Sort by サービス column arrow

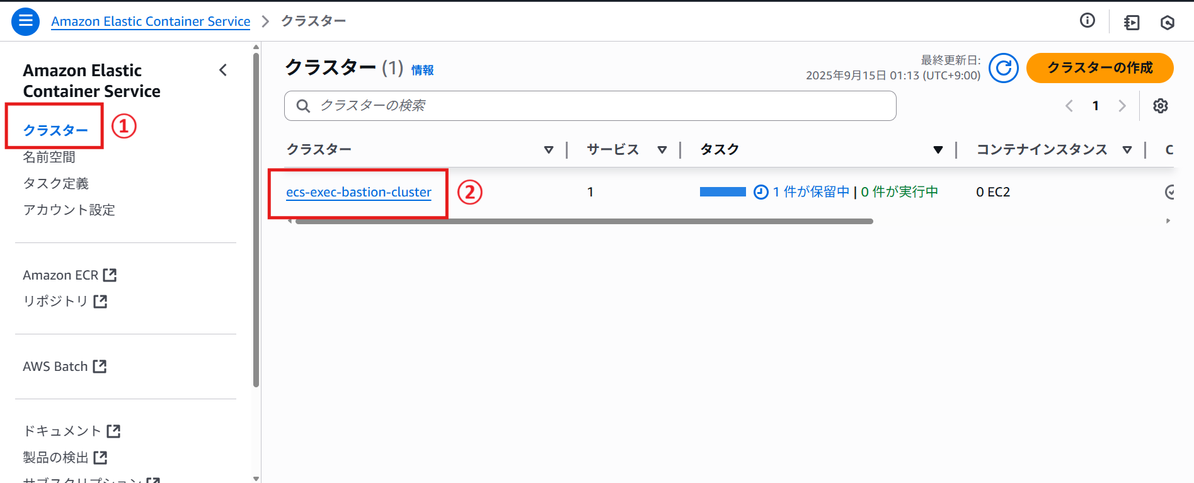coord(662,150)
